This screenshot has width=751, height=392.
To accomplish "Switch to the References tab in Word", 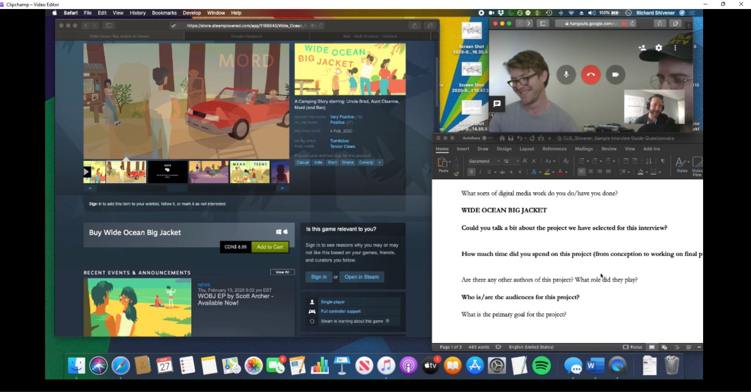I will tap(554, 149).
